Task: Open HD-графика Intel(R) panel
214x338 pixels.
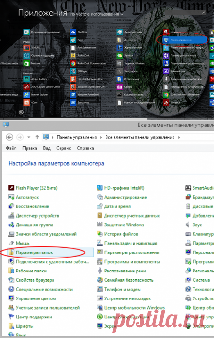Action: pyautogui.click(x=120, y=188)
